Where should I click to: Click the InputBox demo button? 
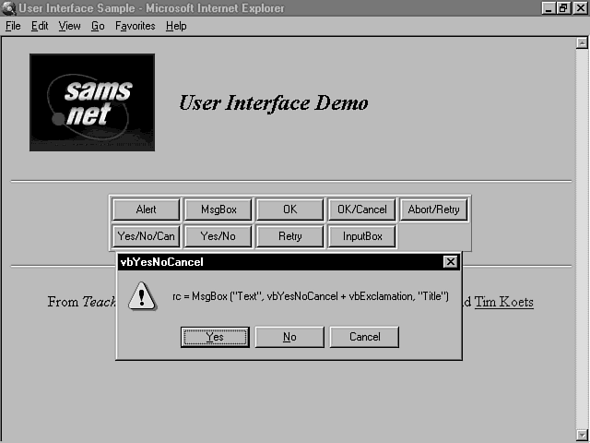(362, 236)
